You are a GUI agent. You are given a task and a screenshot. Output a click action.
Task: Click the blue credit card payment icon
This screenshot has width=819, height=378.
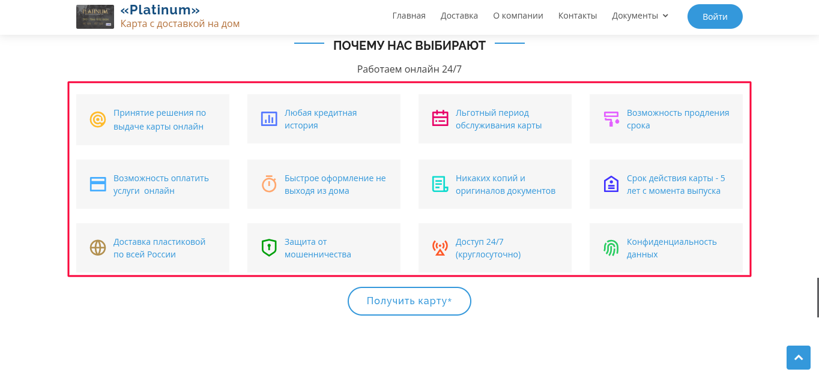(x=98, y=184)
